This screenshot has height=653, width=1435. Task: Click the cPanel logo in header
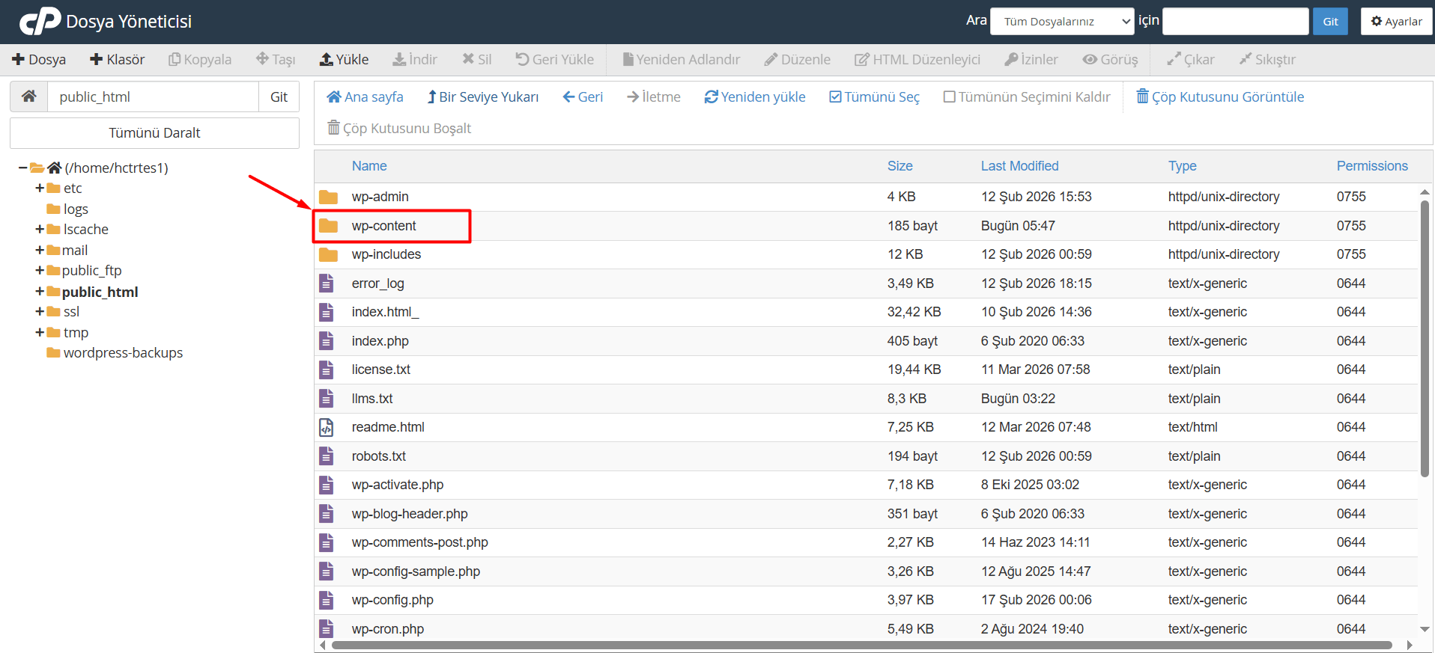(x=40, y=21)
